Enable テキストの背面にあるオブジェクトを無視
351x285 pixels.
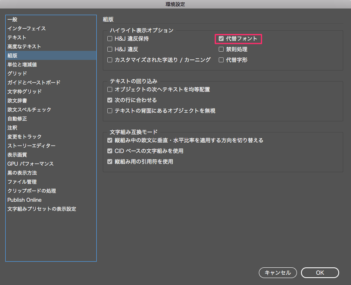click(x=110, y=111)
